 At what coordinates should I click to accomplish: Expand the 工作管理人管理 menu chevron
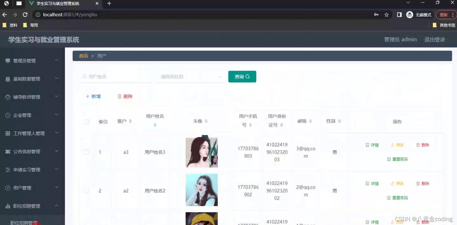(x=56, y=133)
